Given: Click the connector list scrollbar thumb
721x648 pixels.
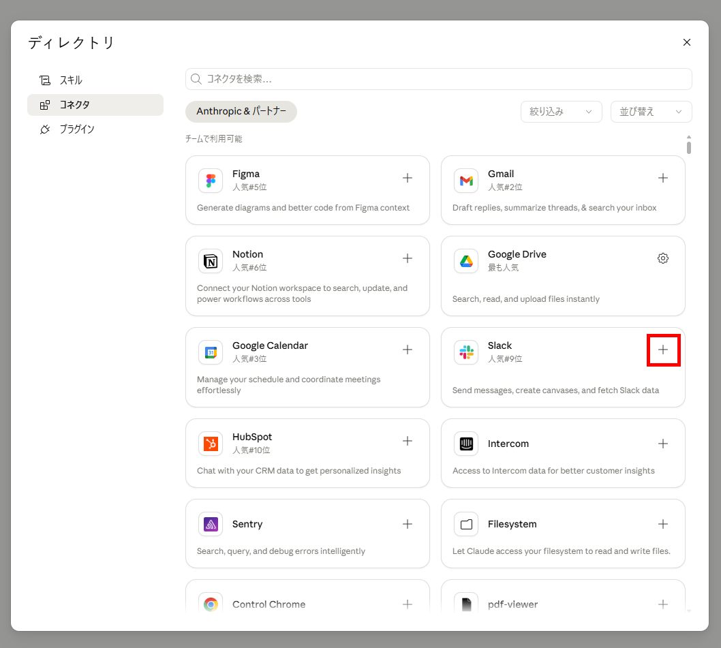Looking at the screenshot, I should pyautogui.click(x=688, y=148).
